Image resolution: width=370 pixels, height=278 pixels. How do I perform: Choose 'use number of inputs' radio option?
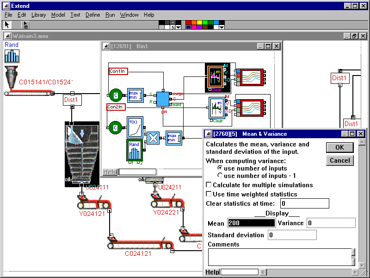(x=220, y=168)
